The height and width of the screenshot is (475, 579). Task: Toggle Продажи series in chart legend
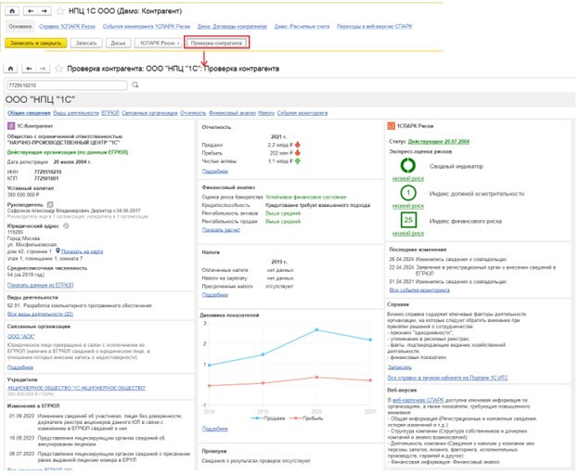pyautogui.click(x=268, y=418)
